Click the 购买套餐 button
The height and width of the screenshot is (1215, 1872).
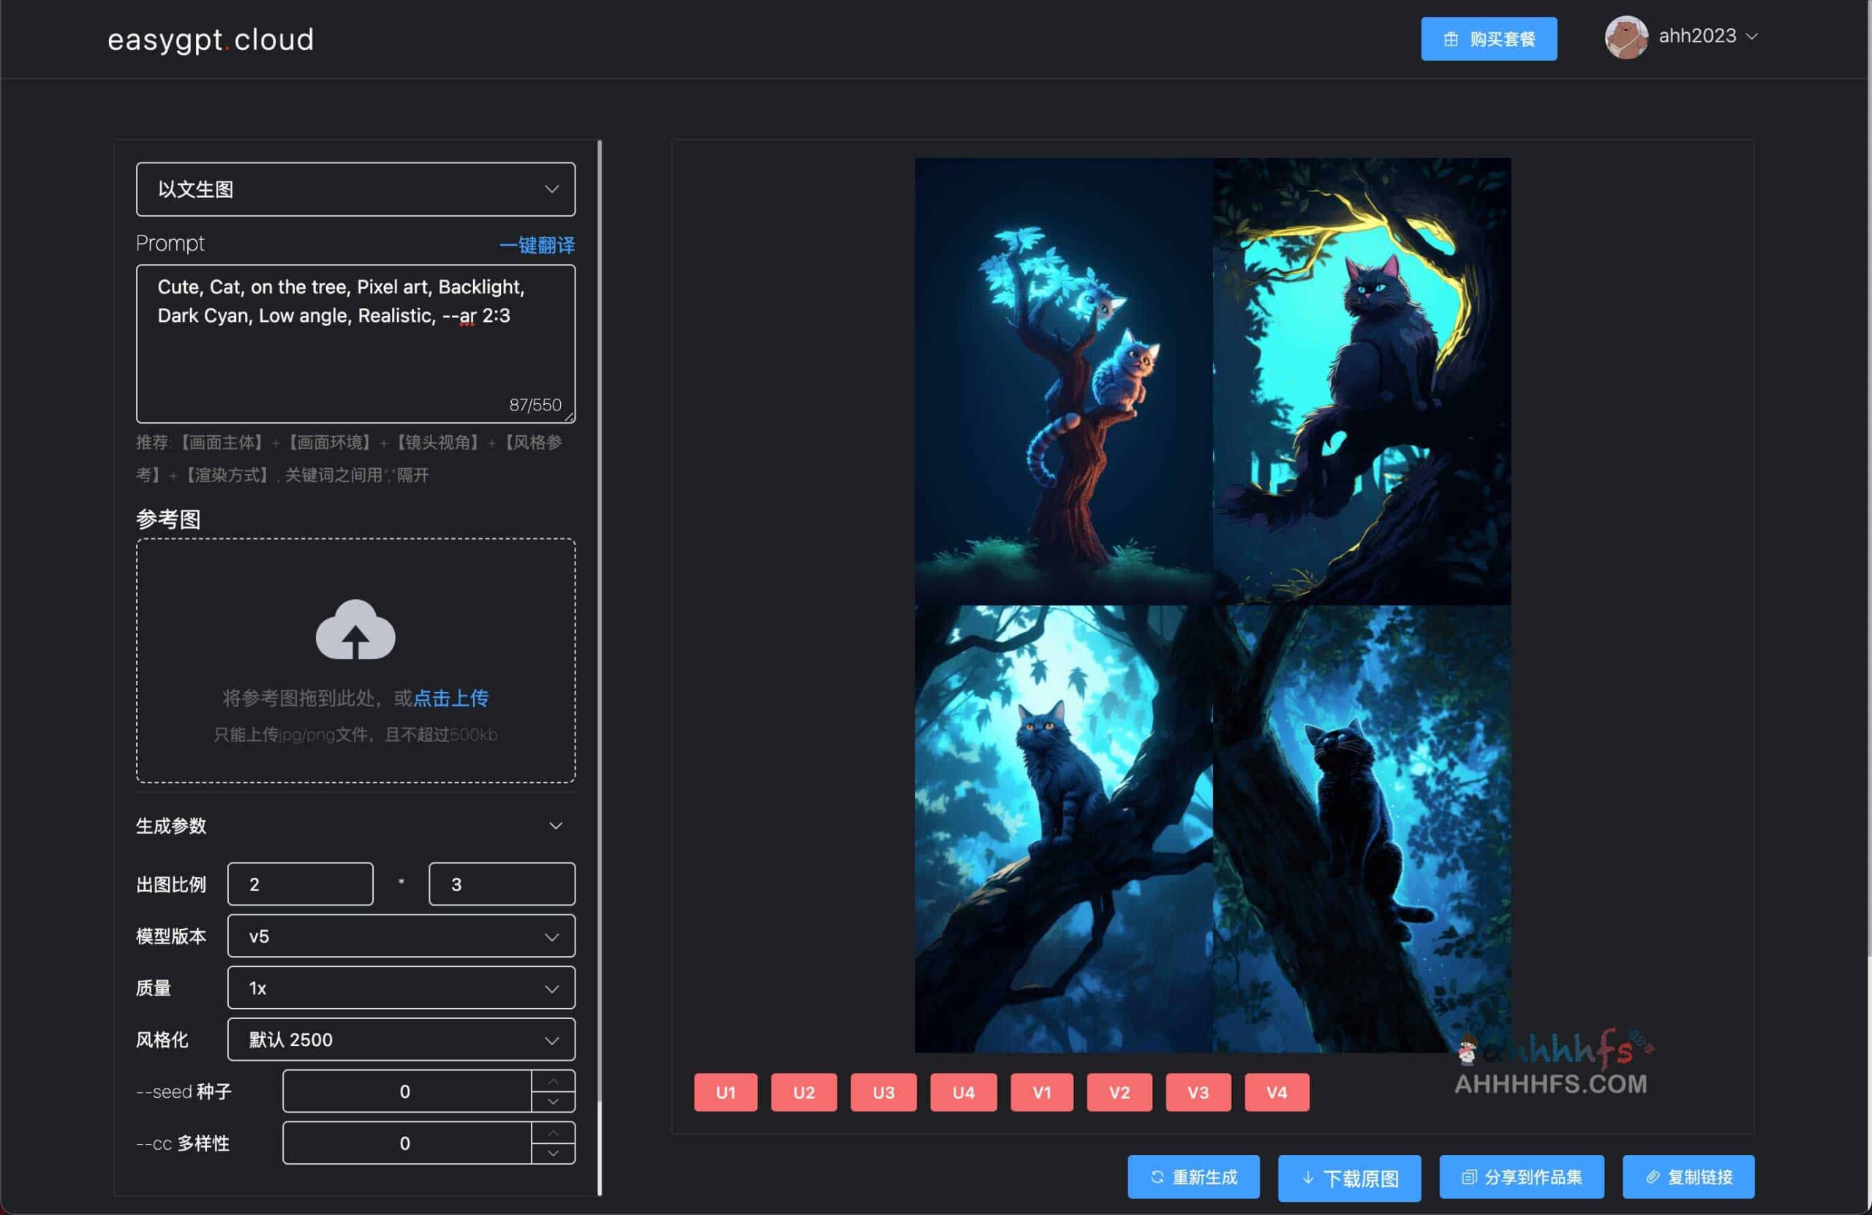[x=1488, y=39]
